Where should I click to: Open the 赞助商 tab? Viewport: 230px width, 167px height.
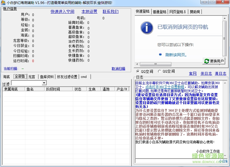point(195,12)
